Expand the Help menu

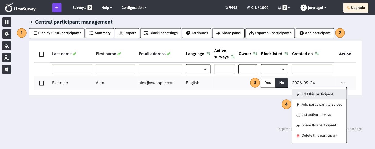pos(107,8)
